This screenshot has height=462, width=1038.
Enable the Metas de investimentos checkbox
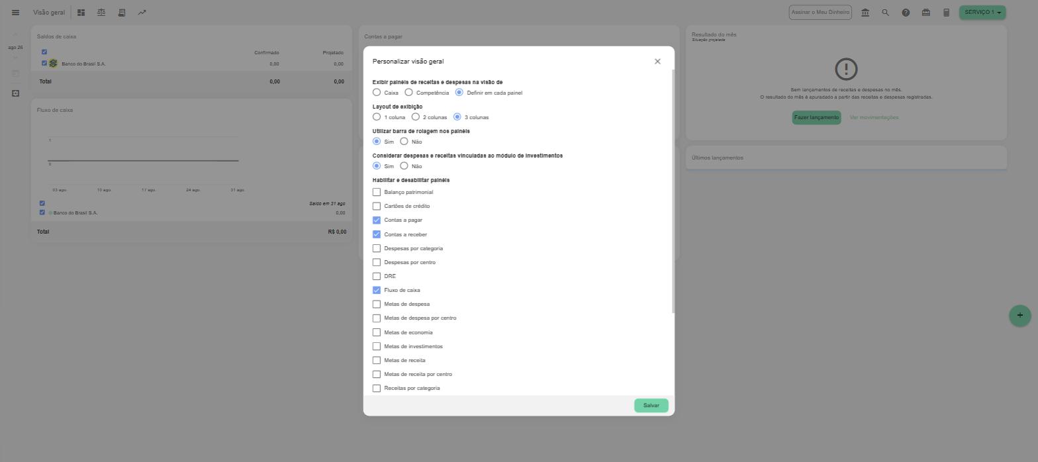pyautogui.click(x=377, y=347)
